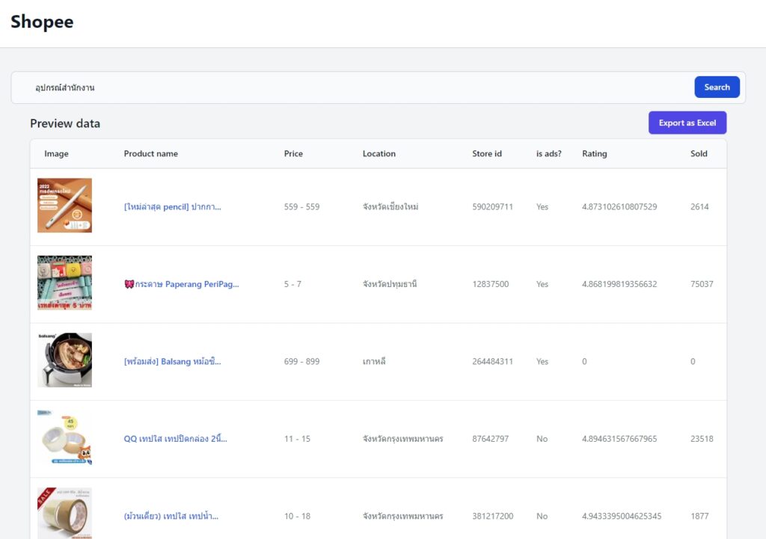This screenshot has width=766, height=539.
Task: Click the Store id column header
Action: click(x=487, y=154)
